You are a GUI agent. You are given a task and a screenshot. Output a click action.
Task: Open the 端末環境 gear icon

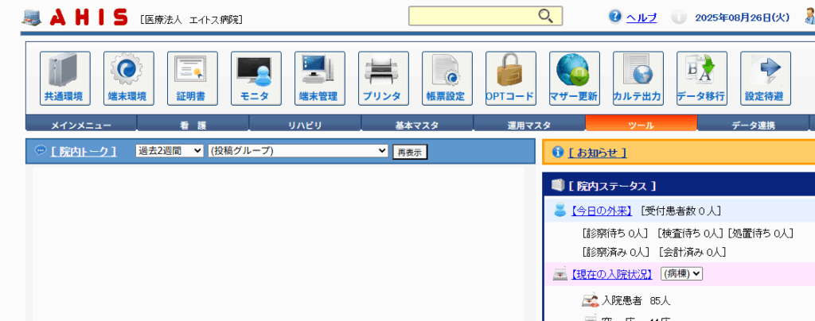128,79
